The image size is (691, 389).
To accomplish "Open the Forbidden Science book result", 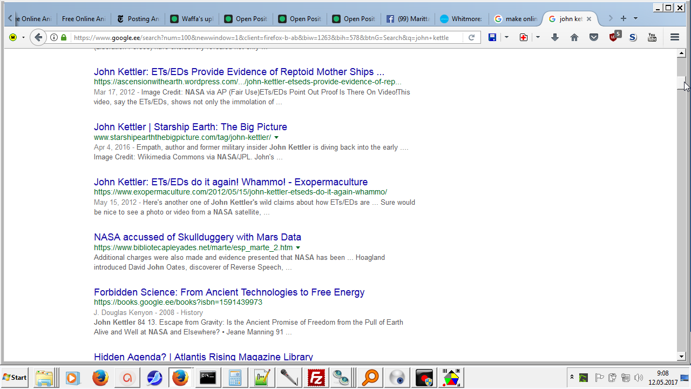I will [x=229, y=292].
